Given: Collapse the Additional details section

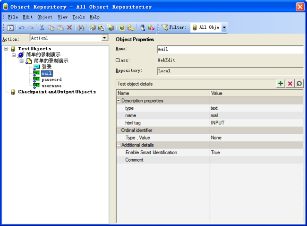Looking at the screenshot, I should (119, 145).
